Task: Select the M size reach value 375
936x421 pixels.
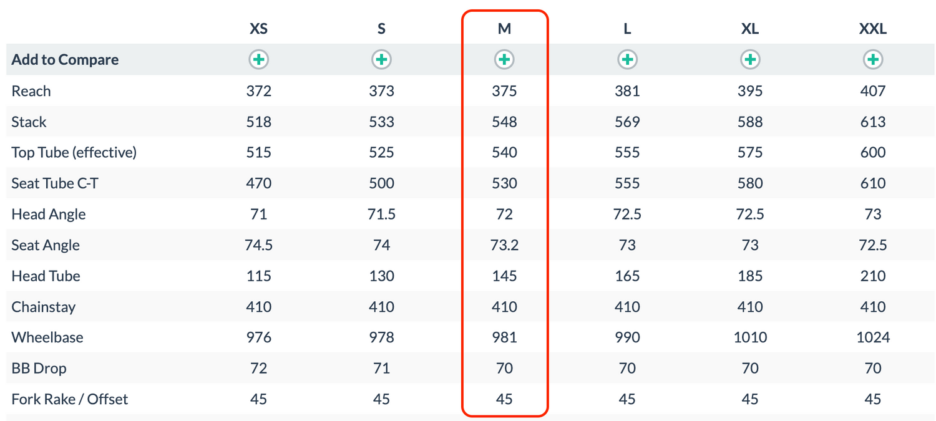Action: click(x=504, y=91)
